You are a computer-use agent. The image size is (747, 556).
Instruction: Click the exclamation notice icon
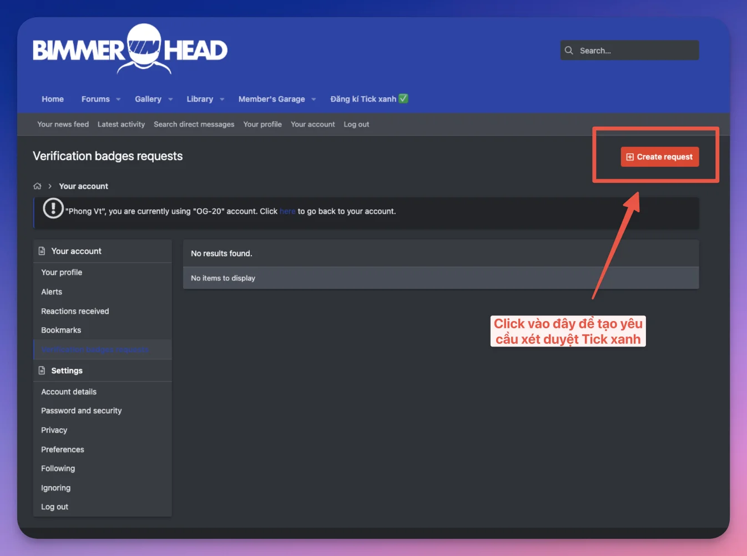53,208
